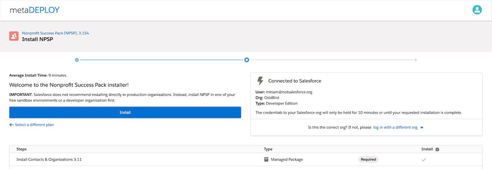Viewport: 492px width, 169px height.
Task: Click the info icon beside Install column
Action: (437, 149)
